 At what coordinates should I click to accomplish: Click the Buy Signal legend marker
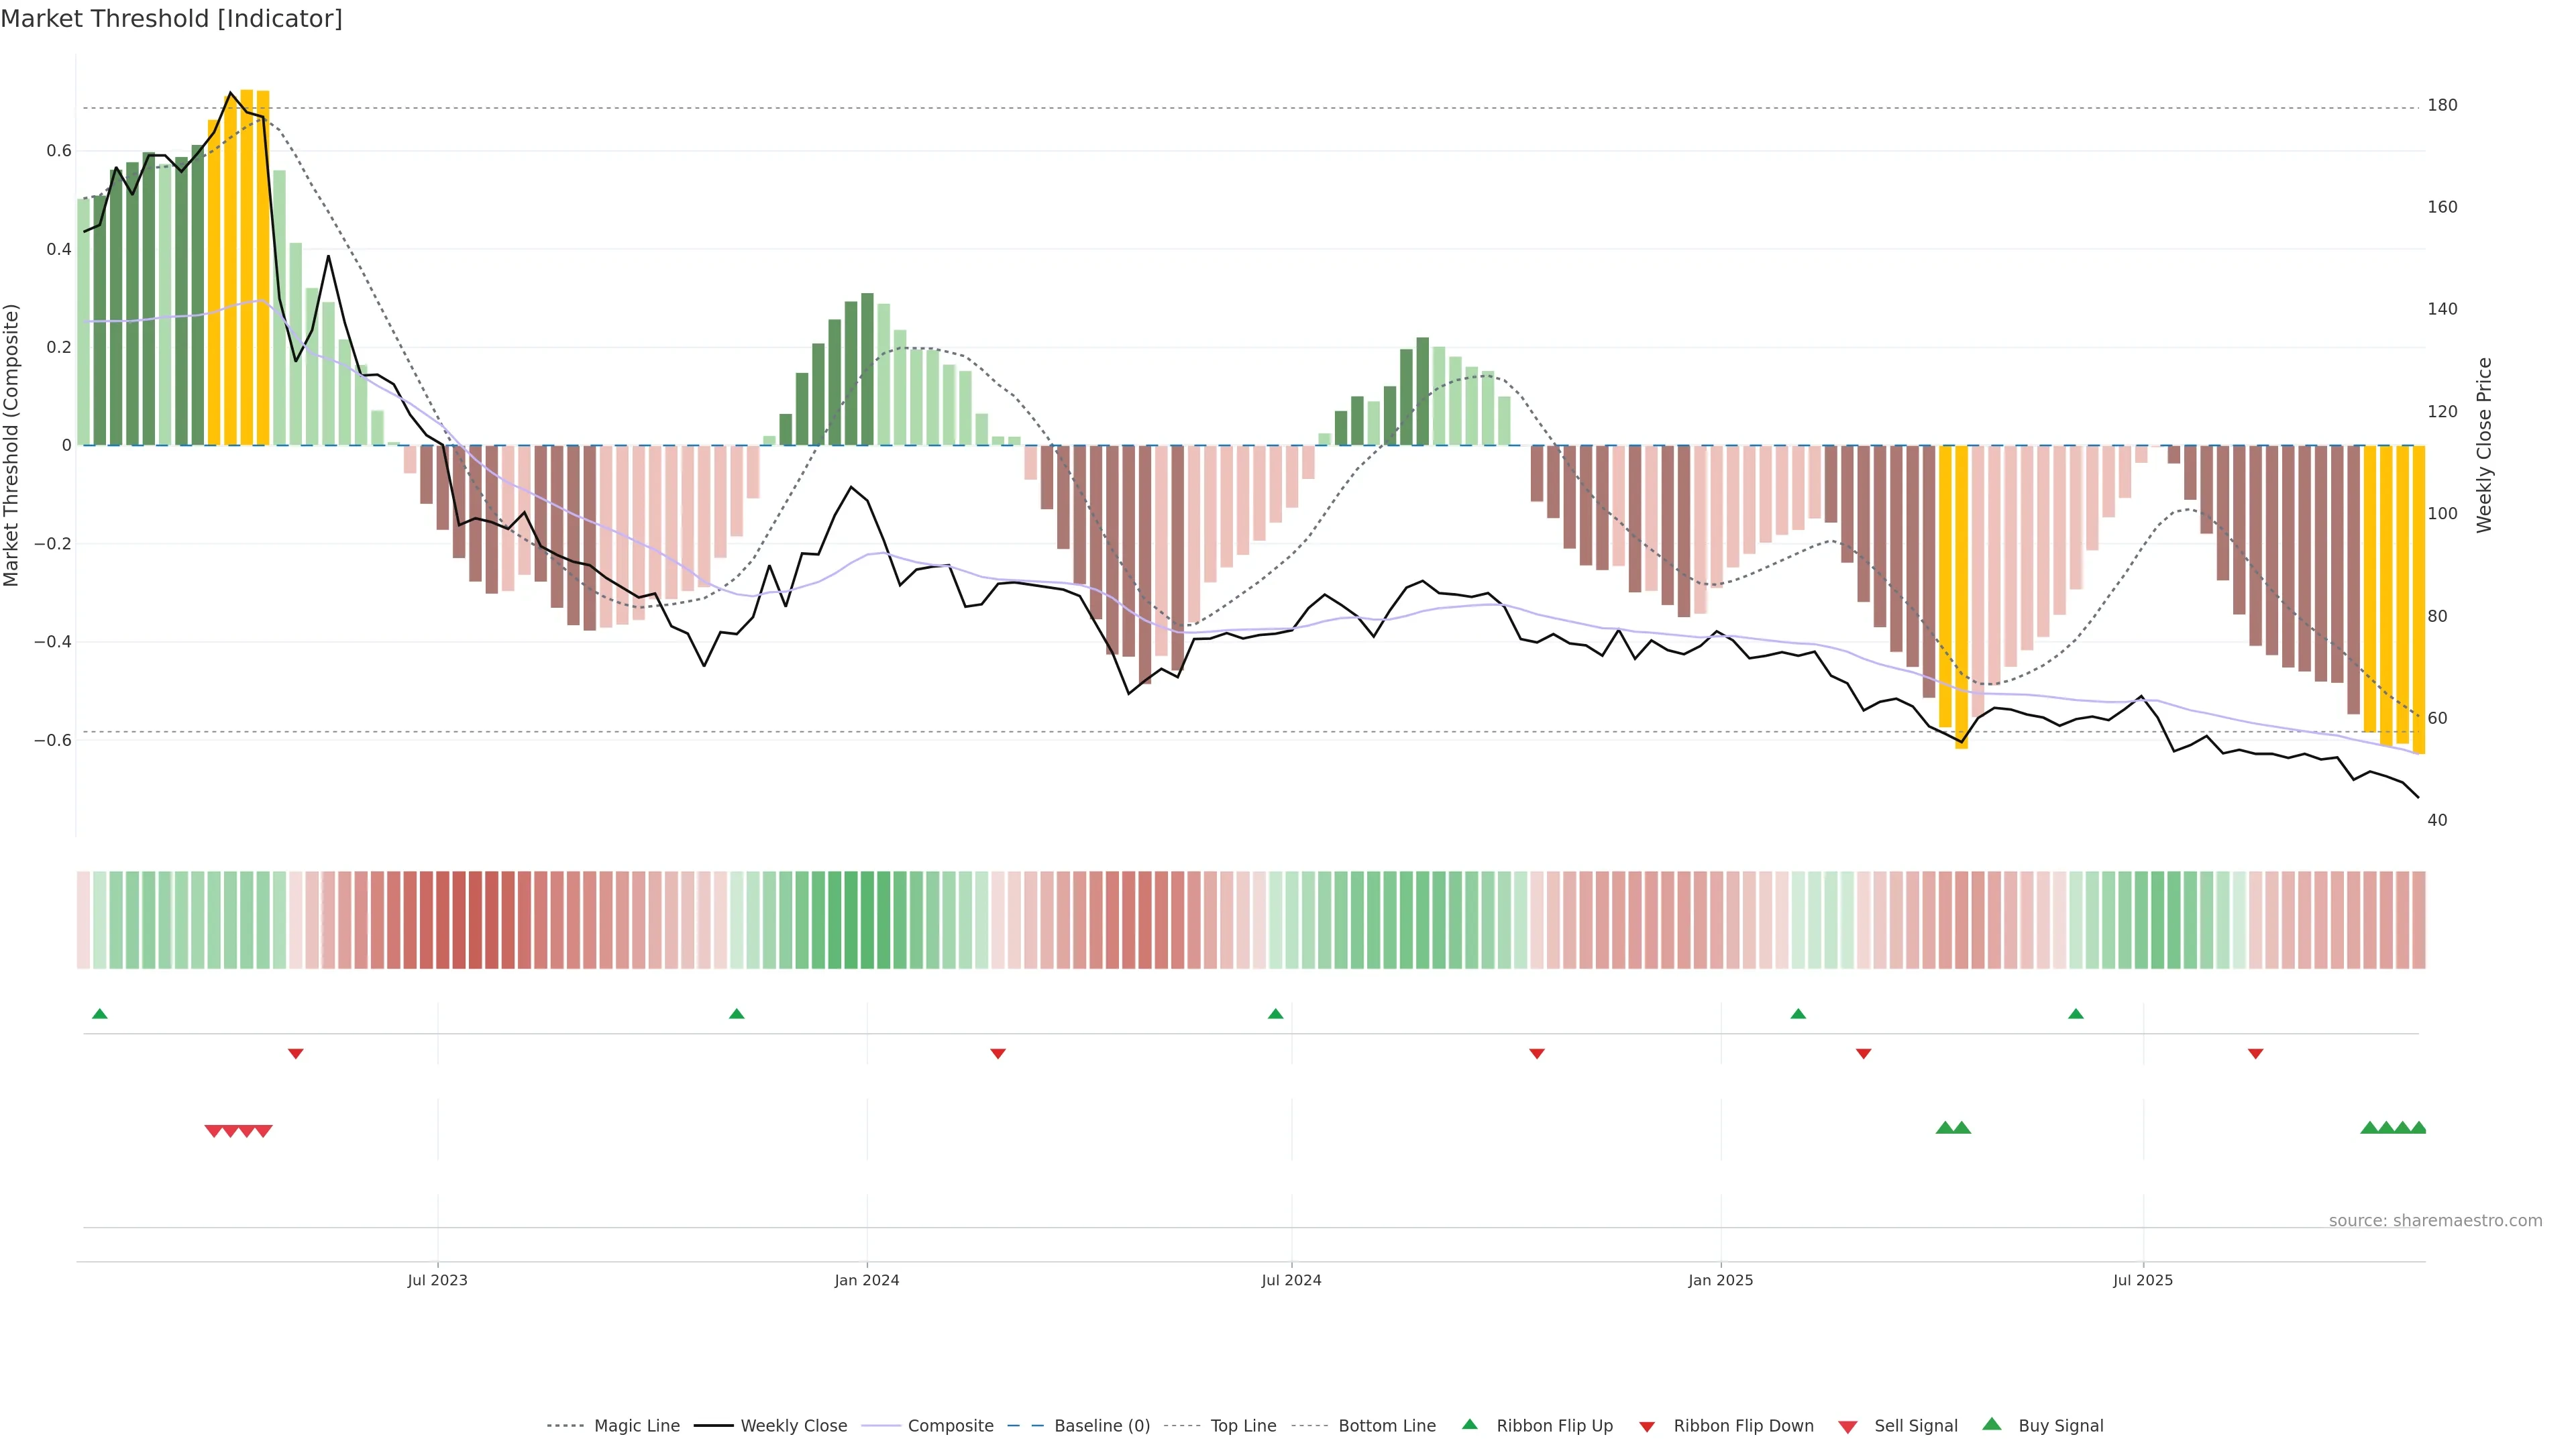click(x=1992, y=1424)
